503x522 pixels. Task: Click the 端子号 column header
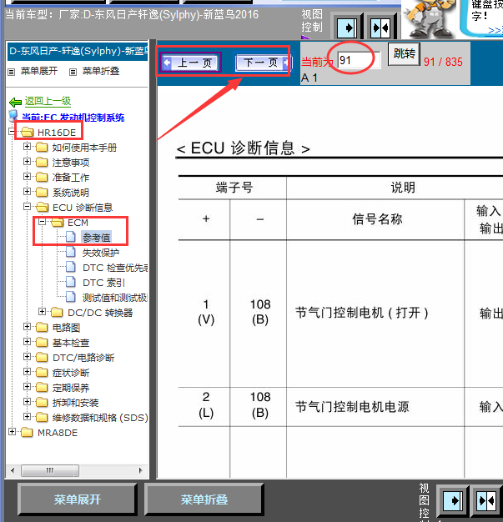click(232, 188)
